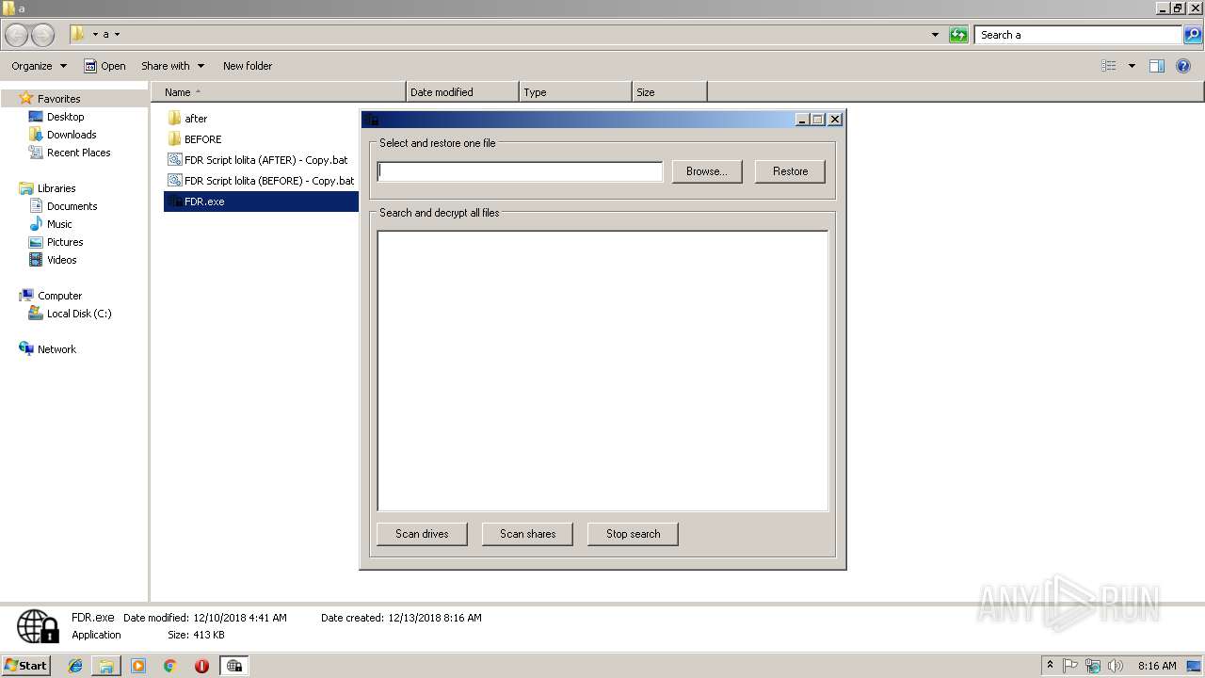Viewport: 1205px width, 678px height.
Task: Click the taskbar clock 8:16 AM
Action: 1157,666
